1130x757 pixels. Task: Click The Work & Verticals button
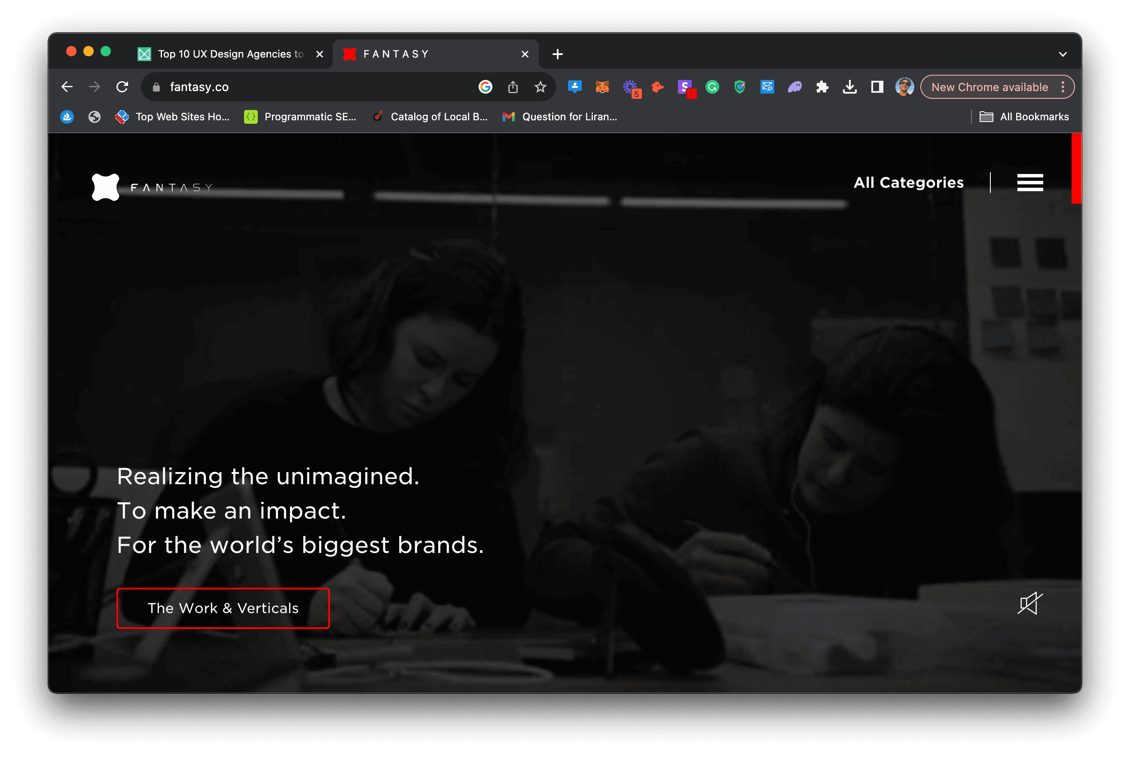pyautogui.click(x=223, y=608)
